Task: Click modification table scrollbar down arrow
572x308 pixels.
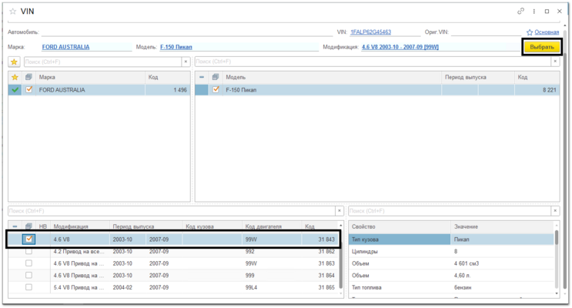Action: pyautogui.click(x=341, y=293)
